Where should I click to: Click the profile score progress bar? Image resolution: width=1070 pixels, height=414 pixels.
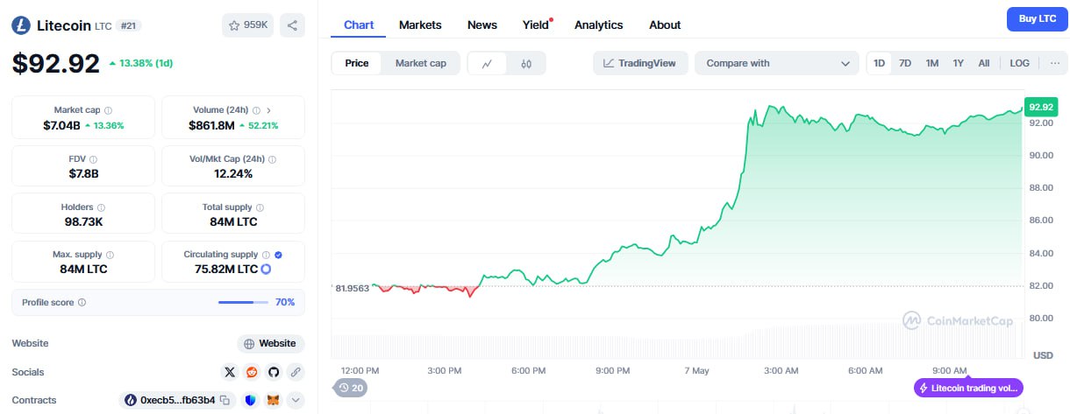coord(243,302)
